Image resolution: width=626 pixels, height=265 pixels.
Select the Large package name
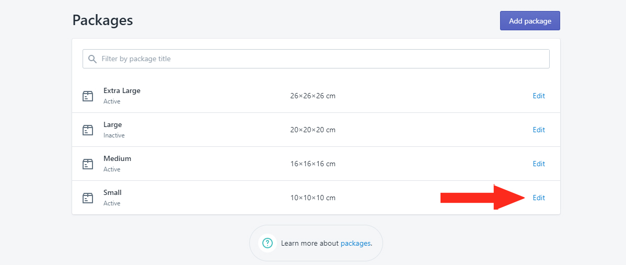(x=112, y=124)
